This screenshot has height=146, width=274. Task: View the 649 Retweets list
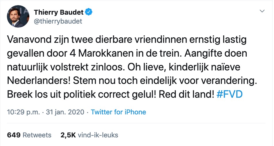(x=29, y=135)
